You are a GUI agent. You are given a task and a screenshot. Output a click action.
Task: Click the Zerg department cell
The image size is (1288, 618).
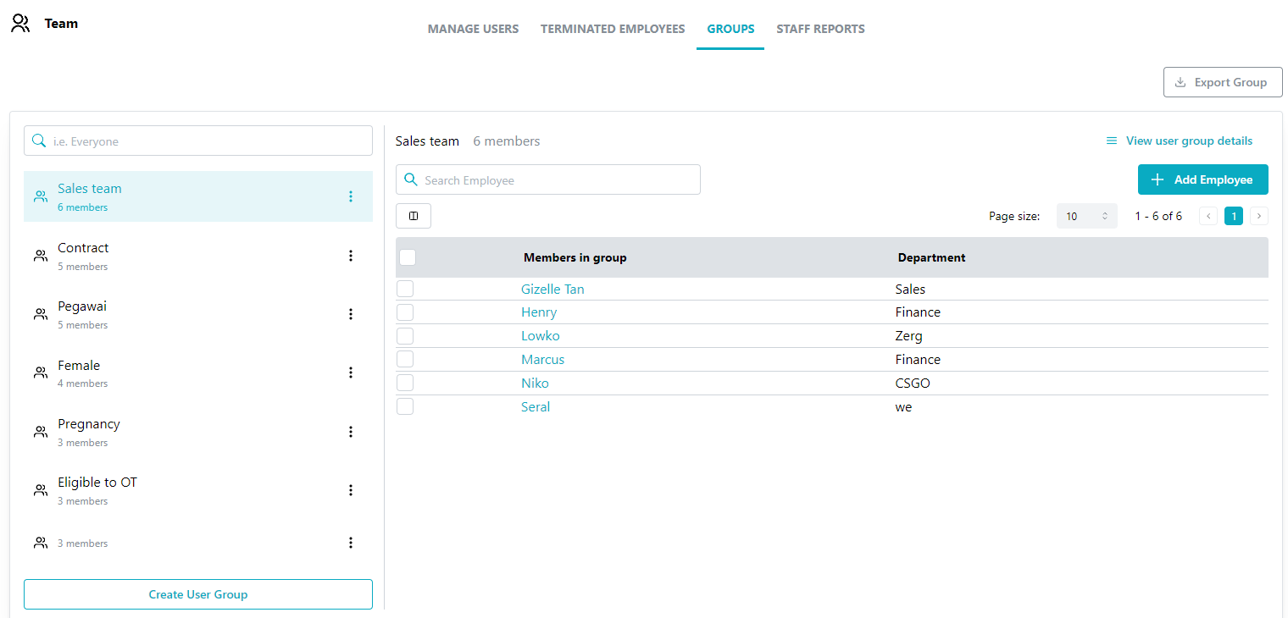coord(909,335)
